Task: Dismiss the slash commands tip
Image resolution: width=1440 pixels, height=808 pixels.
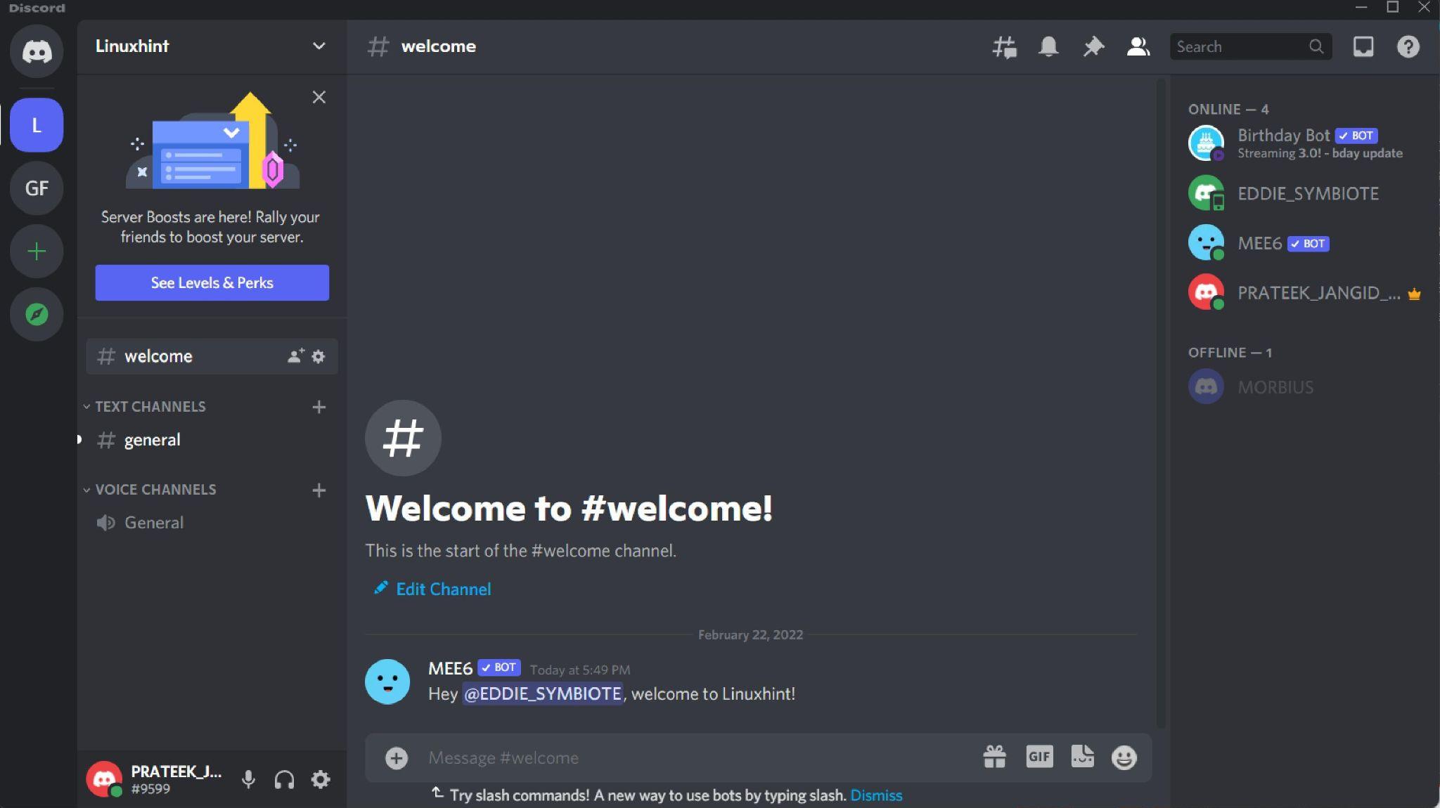Action: 875,795
